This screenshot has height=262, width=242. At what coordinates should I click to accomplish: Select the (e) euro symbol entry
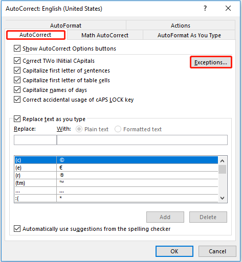116,168
